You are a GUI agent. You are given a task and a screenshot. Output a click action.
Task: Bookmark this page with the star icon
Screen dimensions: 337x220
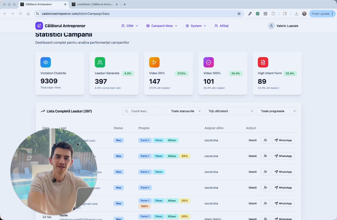[x=239, y=14]
